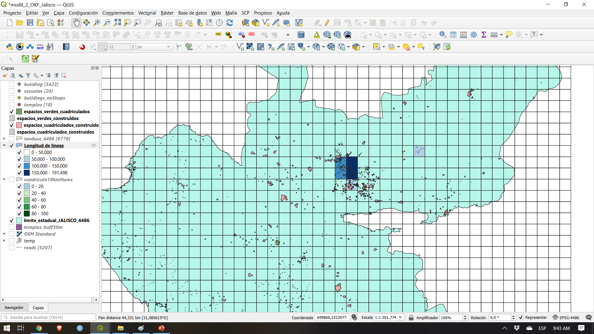The height and width of the screenshot is (334, 594).
Task: Expand the landuse_4486 [6778] layer tree
Action: coord(4,139)
